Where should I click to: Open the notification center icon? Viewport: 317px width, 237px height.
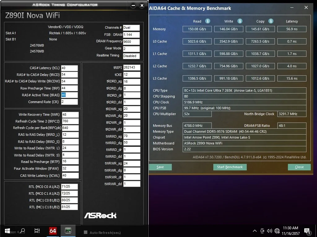coord(307,231)
